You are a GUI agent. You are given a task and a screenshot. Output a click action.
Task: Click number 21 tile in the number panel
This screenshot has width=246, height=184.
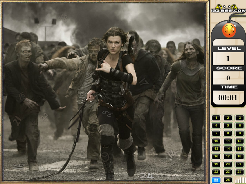tap(239, 164)
